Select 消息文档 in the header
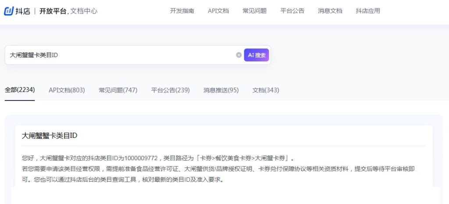Viewport: 449px width, 204px height. [x=330, y=11]
